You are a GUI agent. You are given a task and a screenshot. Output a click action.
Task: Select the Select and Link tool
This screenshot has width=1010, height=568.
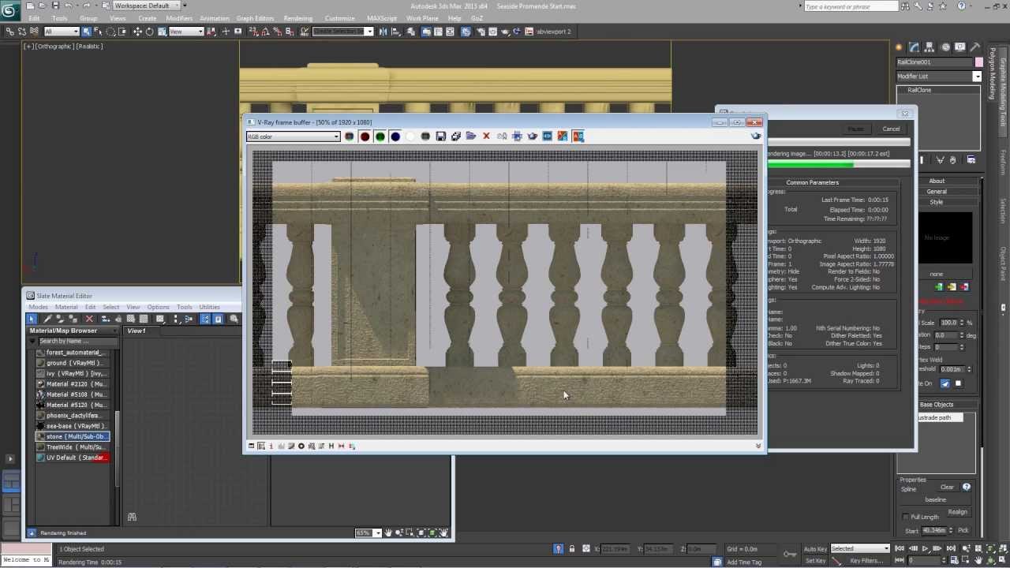(9, 32)
